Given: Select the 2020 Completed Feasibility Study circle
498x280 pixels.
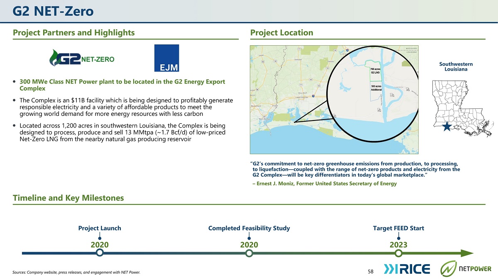Looking at the screenshot, I should point(249,253).
